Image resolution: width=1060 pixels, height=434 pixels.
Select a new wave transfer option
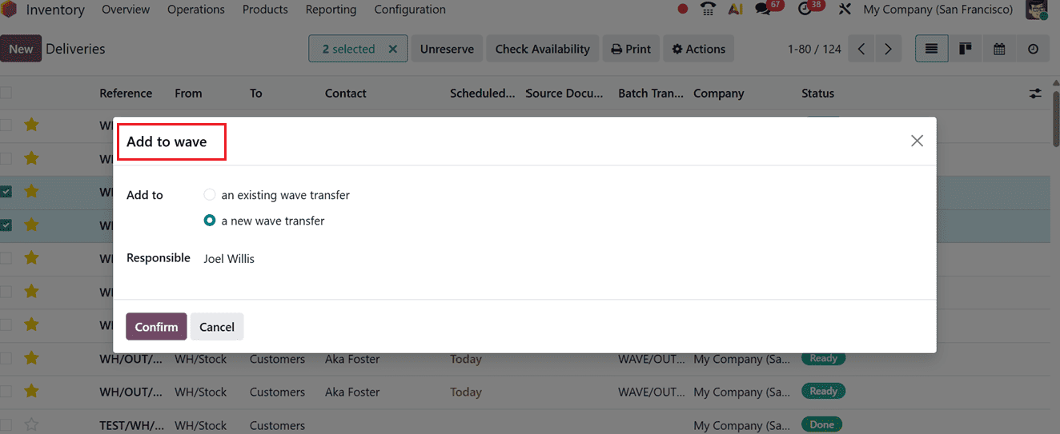[x=210, y=221]
